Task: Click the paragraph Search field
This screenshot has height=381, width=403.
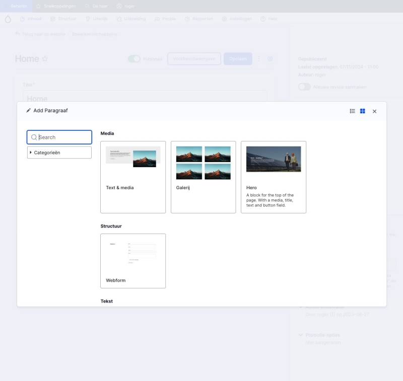Action: 59,137
